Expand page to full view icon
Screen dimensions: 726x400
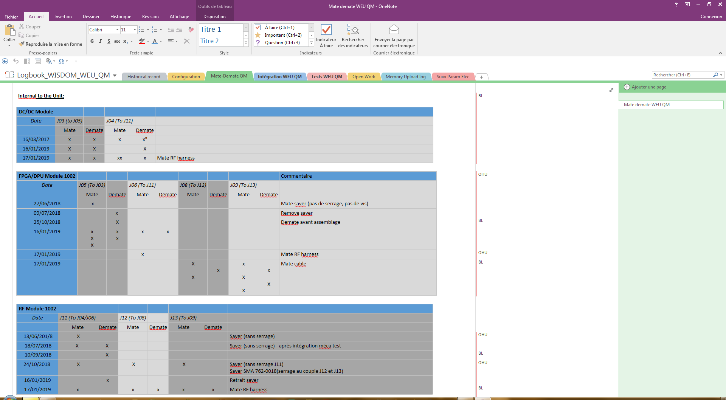click(611, 90)
